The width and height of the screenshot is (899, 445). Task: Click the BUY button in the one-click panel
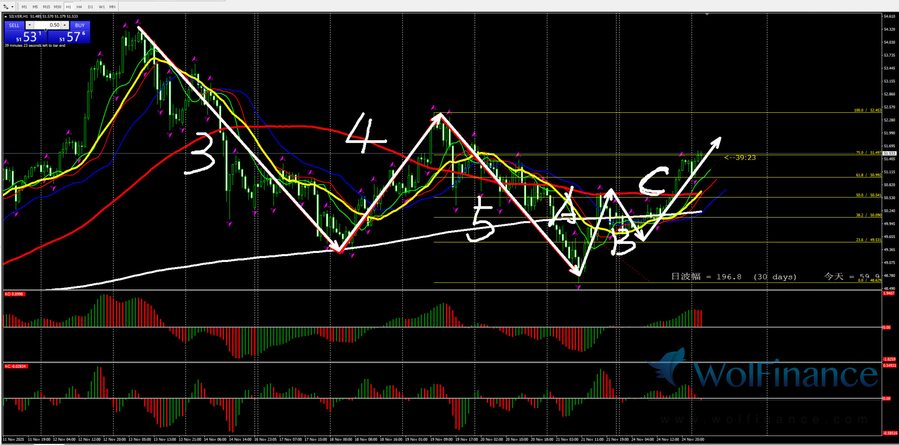(80, 25)
